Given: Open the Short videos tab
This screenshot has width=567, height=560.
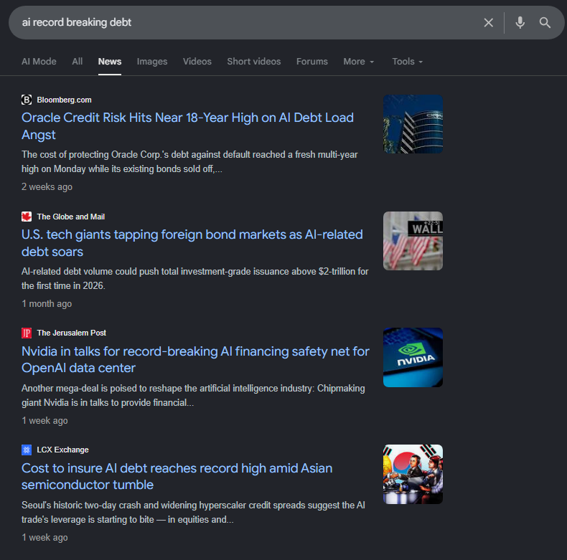Looking at the screenshot, I should click(x=254, y=62).
